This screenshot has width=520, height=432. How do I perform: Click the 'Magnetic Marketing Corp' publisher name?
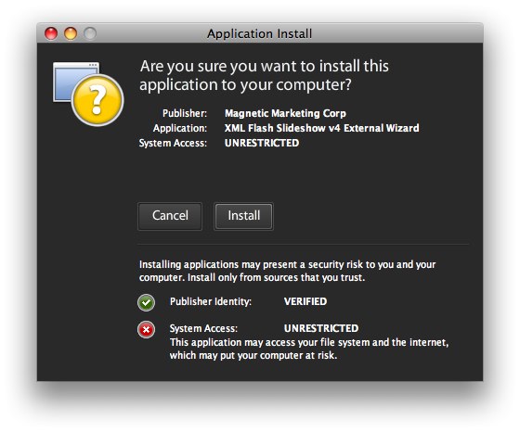pyautogui.click(x=285, y=113)
